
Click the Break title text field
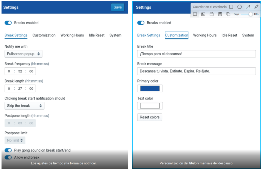coord(196,54)
